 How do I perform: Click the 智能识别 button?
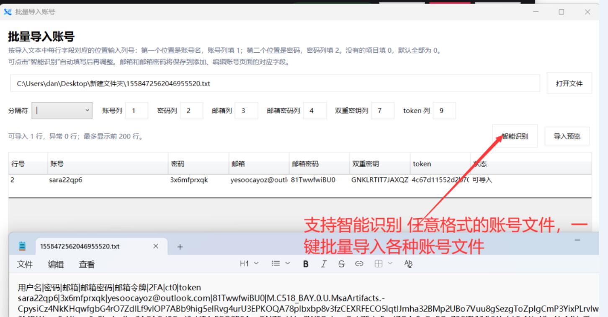pos(515,136)
